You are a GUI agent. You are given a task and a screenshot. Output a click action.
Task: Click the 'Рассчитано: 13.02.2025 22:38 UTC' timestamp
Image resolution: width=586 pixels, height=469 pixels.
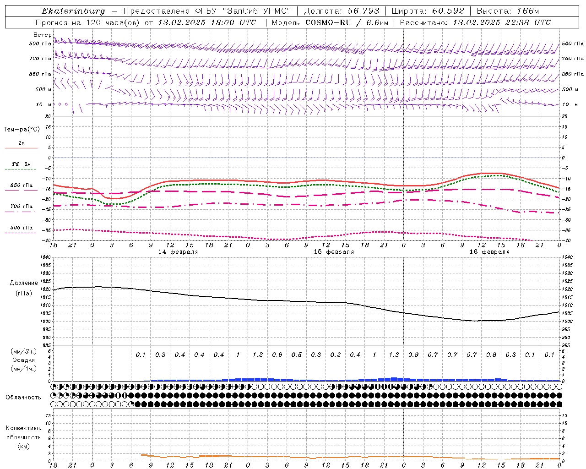[x=475, y=22]
